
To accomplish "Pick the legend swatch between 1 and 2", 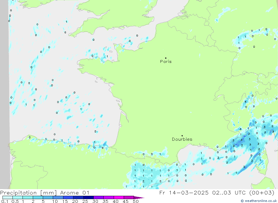I will [28, 197].
